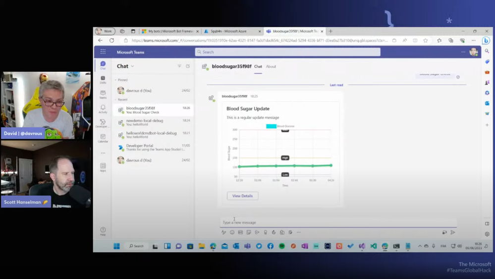Open newdemo-local-debug chat
The width and height of the screenshot is (495, 279).
point(154,122)
